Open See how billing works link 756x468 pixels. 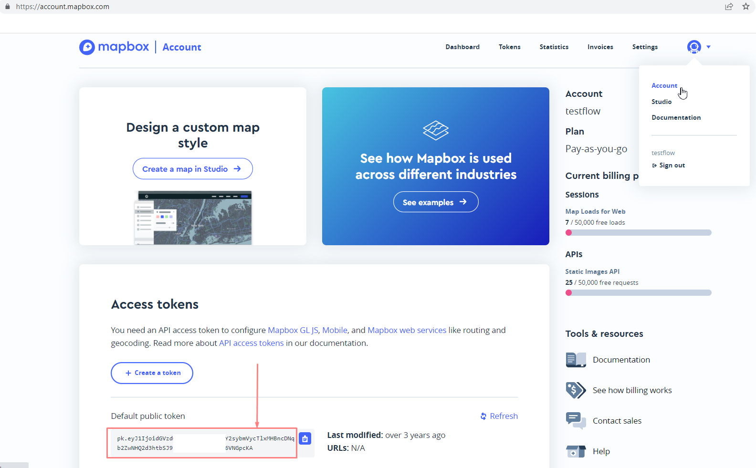(x=632, y=390)
